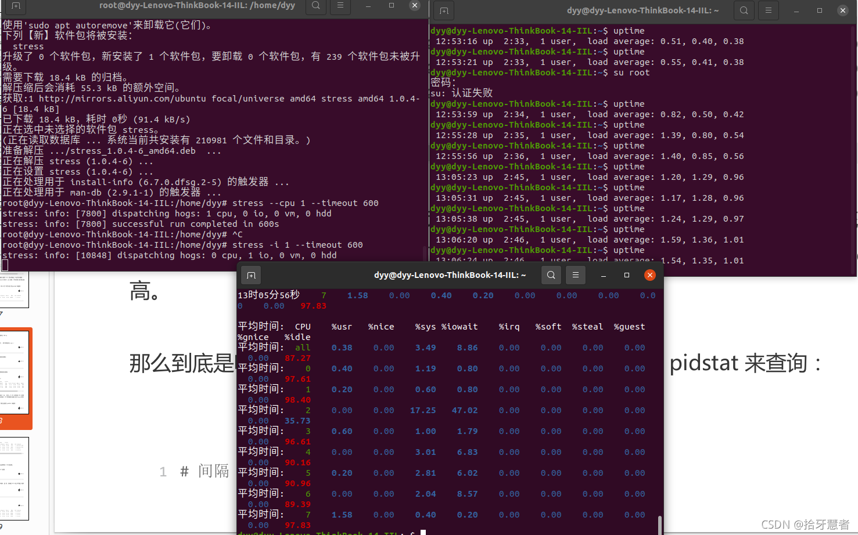Click idle value 98.40 for CPU 1
Image resolution: width=858 pixels, height=535 pixels.
point(297,400)
